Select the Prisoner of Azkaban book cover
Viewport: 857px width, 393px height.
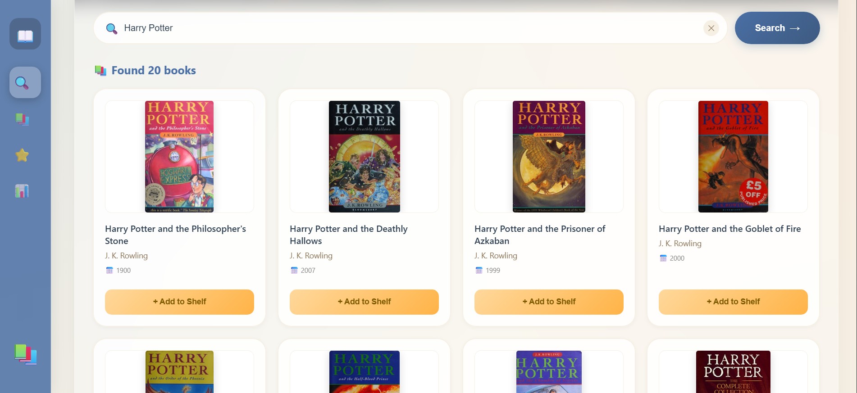point(549,156)
